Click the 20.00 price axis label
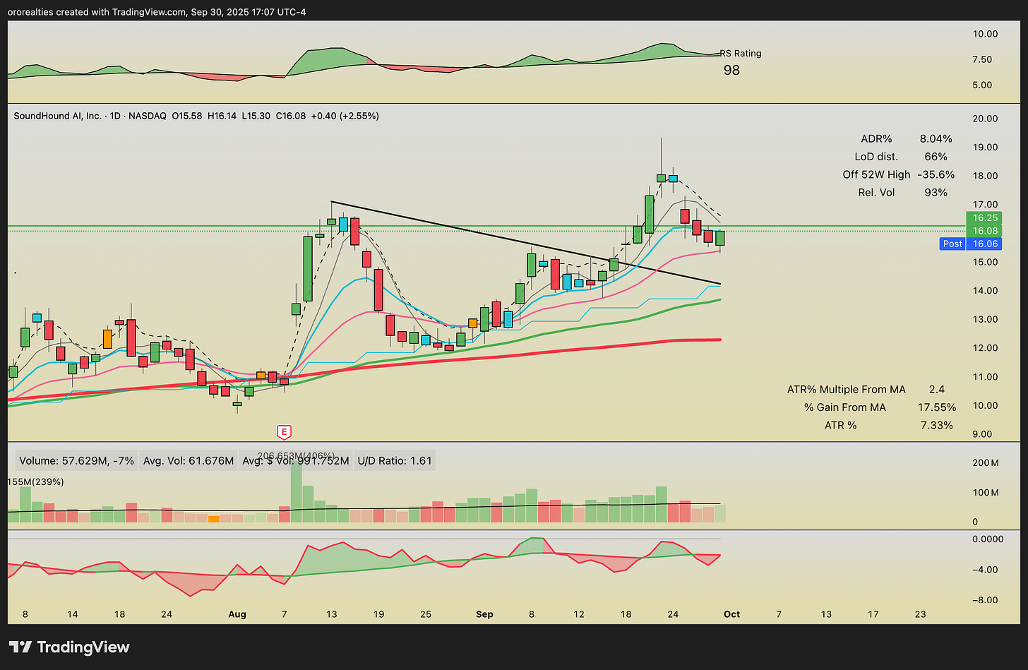 985,119
